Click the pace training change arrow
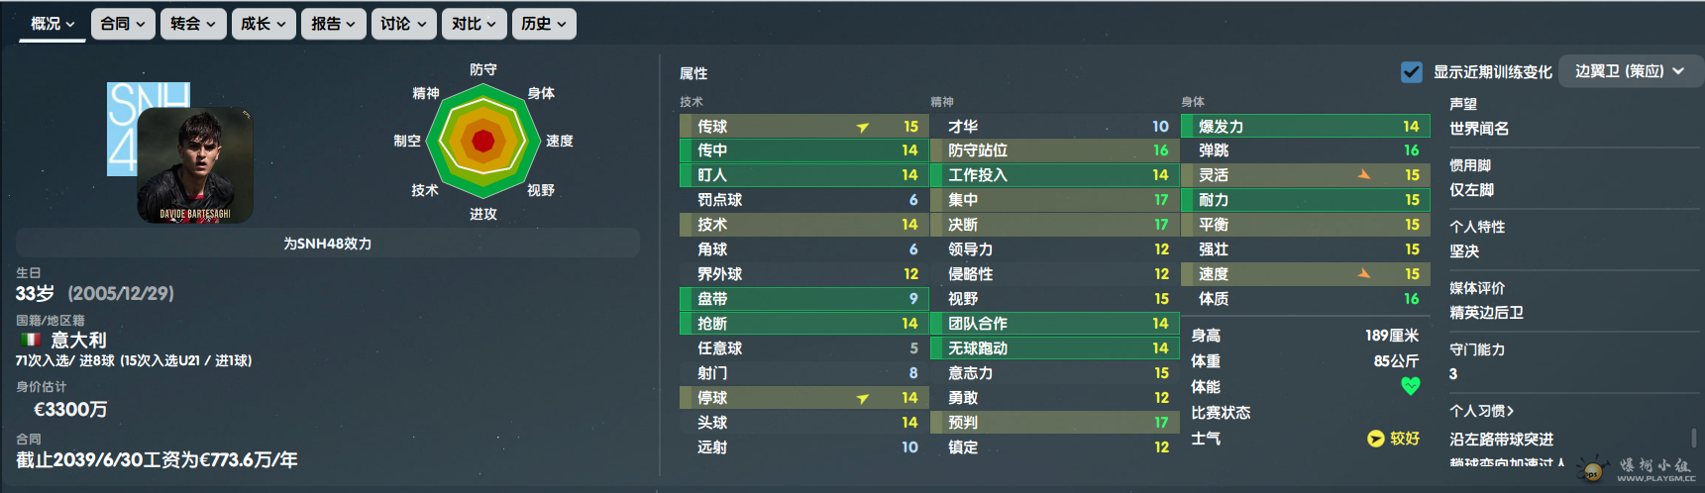 (1364, 273)
